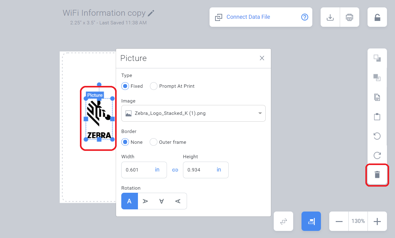
Task: Redo the last action
Action: (x=377, y=155)
